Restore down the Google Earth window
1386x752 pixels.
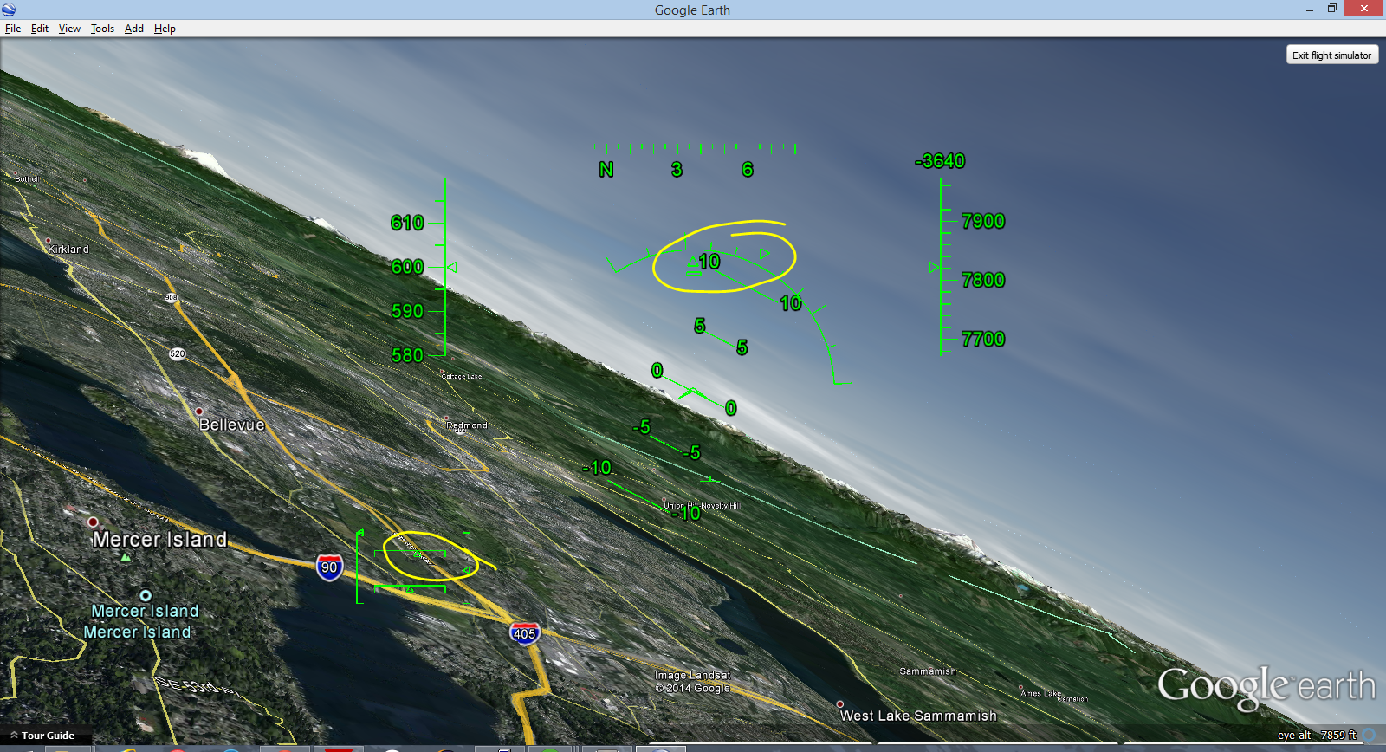1332,9
